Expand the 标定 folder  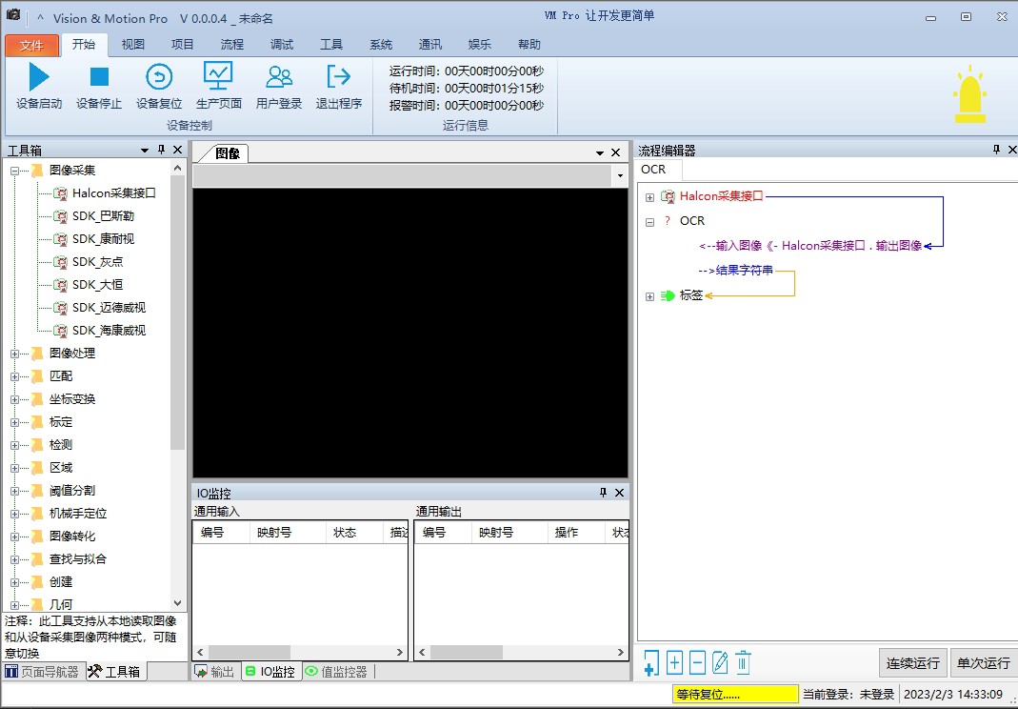(15, 422)
